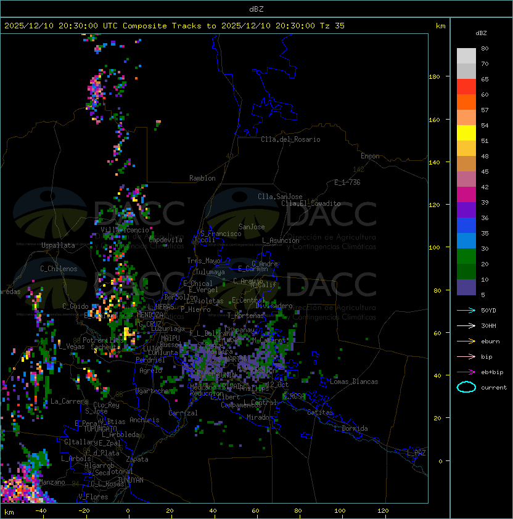The height and width of the screenshot is (519, 513).
Task: Click the Capdevila place label
Action: 166,240
